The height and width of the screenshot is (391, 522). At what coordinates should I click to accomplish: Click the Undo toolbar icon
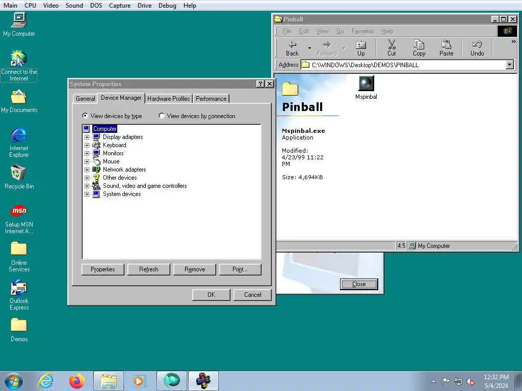click(477, 48)
